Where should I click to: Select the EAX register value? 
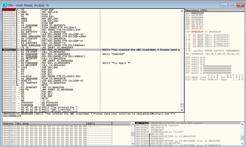pyautogui.click(x=197, y=13)
